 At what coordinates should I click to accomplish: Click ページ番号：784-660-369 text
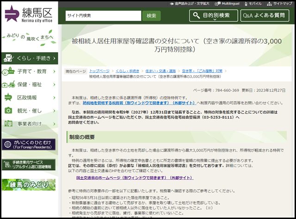[x=216, y=91]
